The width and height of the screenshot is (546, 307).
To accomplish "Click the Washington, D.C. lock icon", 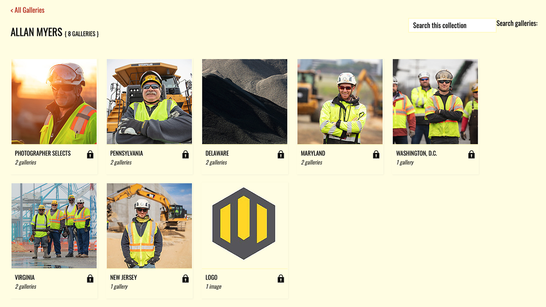I will (x=471, y=155).
